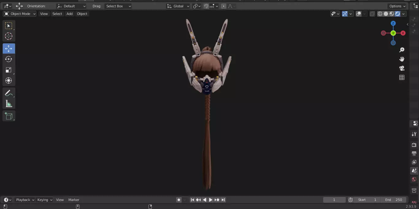Switch to Material Preview shading
Image resolution: width=419 pixels, height=209 pixels.
tap(392, 14)
